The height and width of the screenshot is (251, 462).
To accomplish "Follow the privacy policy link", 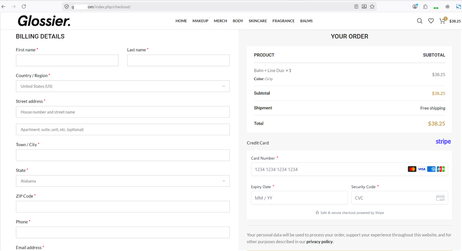I will [x=320, y=242].
